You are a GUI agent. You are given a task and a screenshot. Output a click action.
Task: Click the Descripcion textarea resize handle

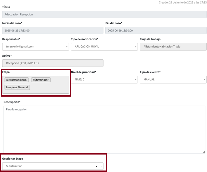(204, 152)
